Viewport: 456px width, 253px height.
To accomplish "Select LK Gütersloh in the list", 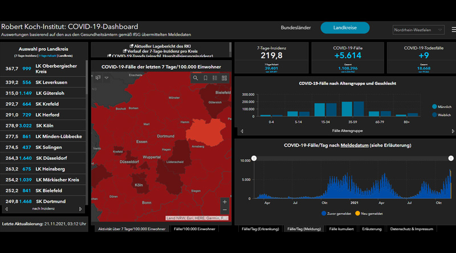I will (x=43, y=93).
